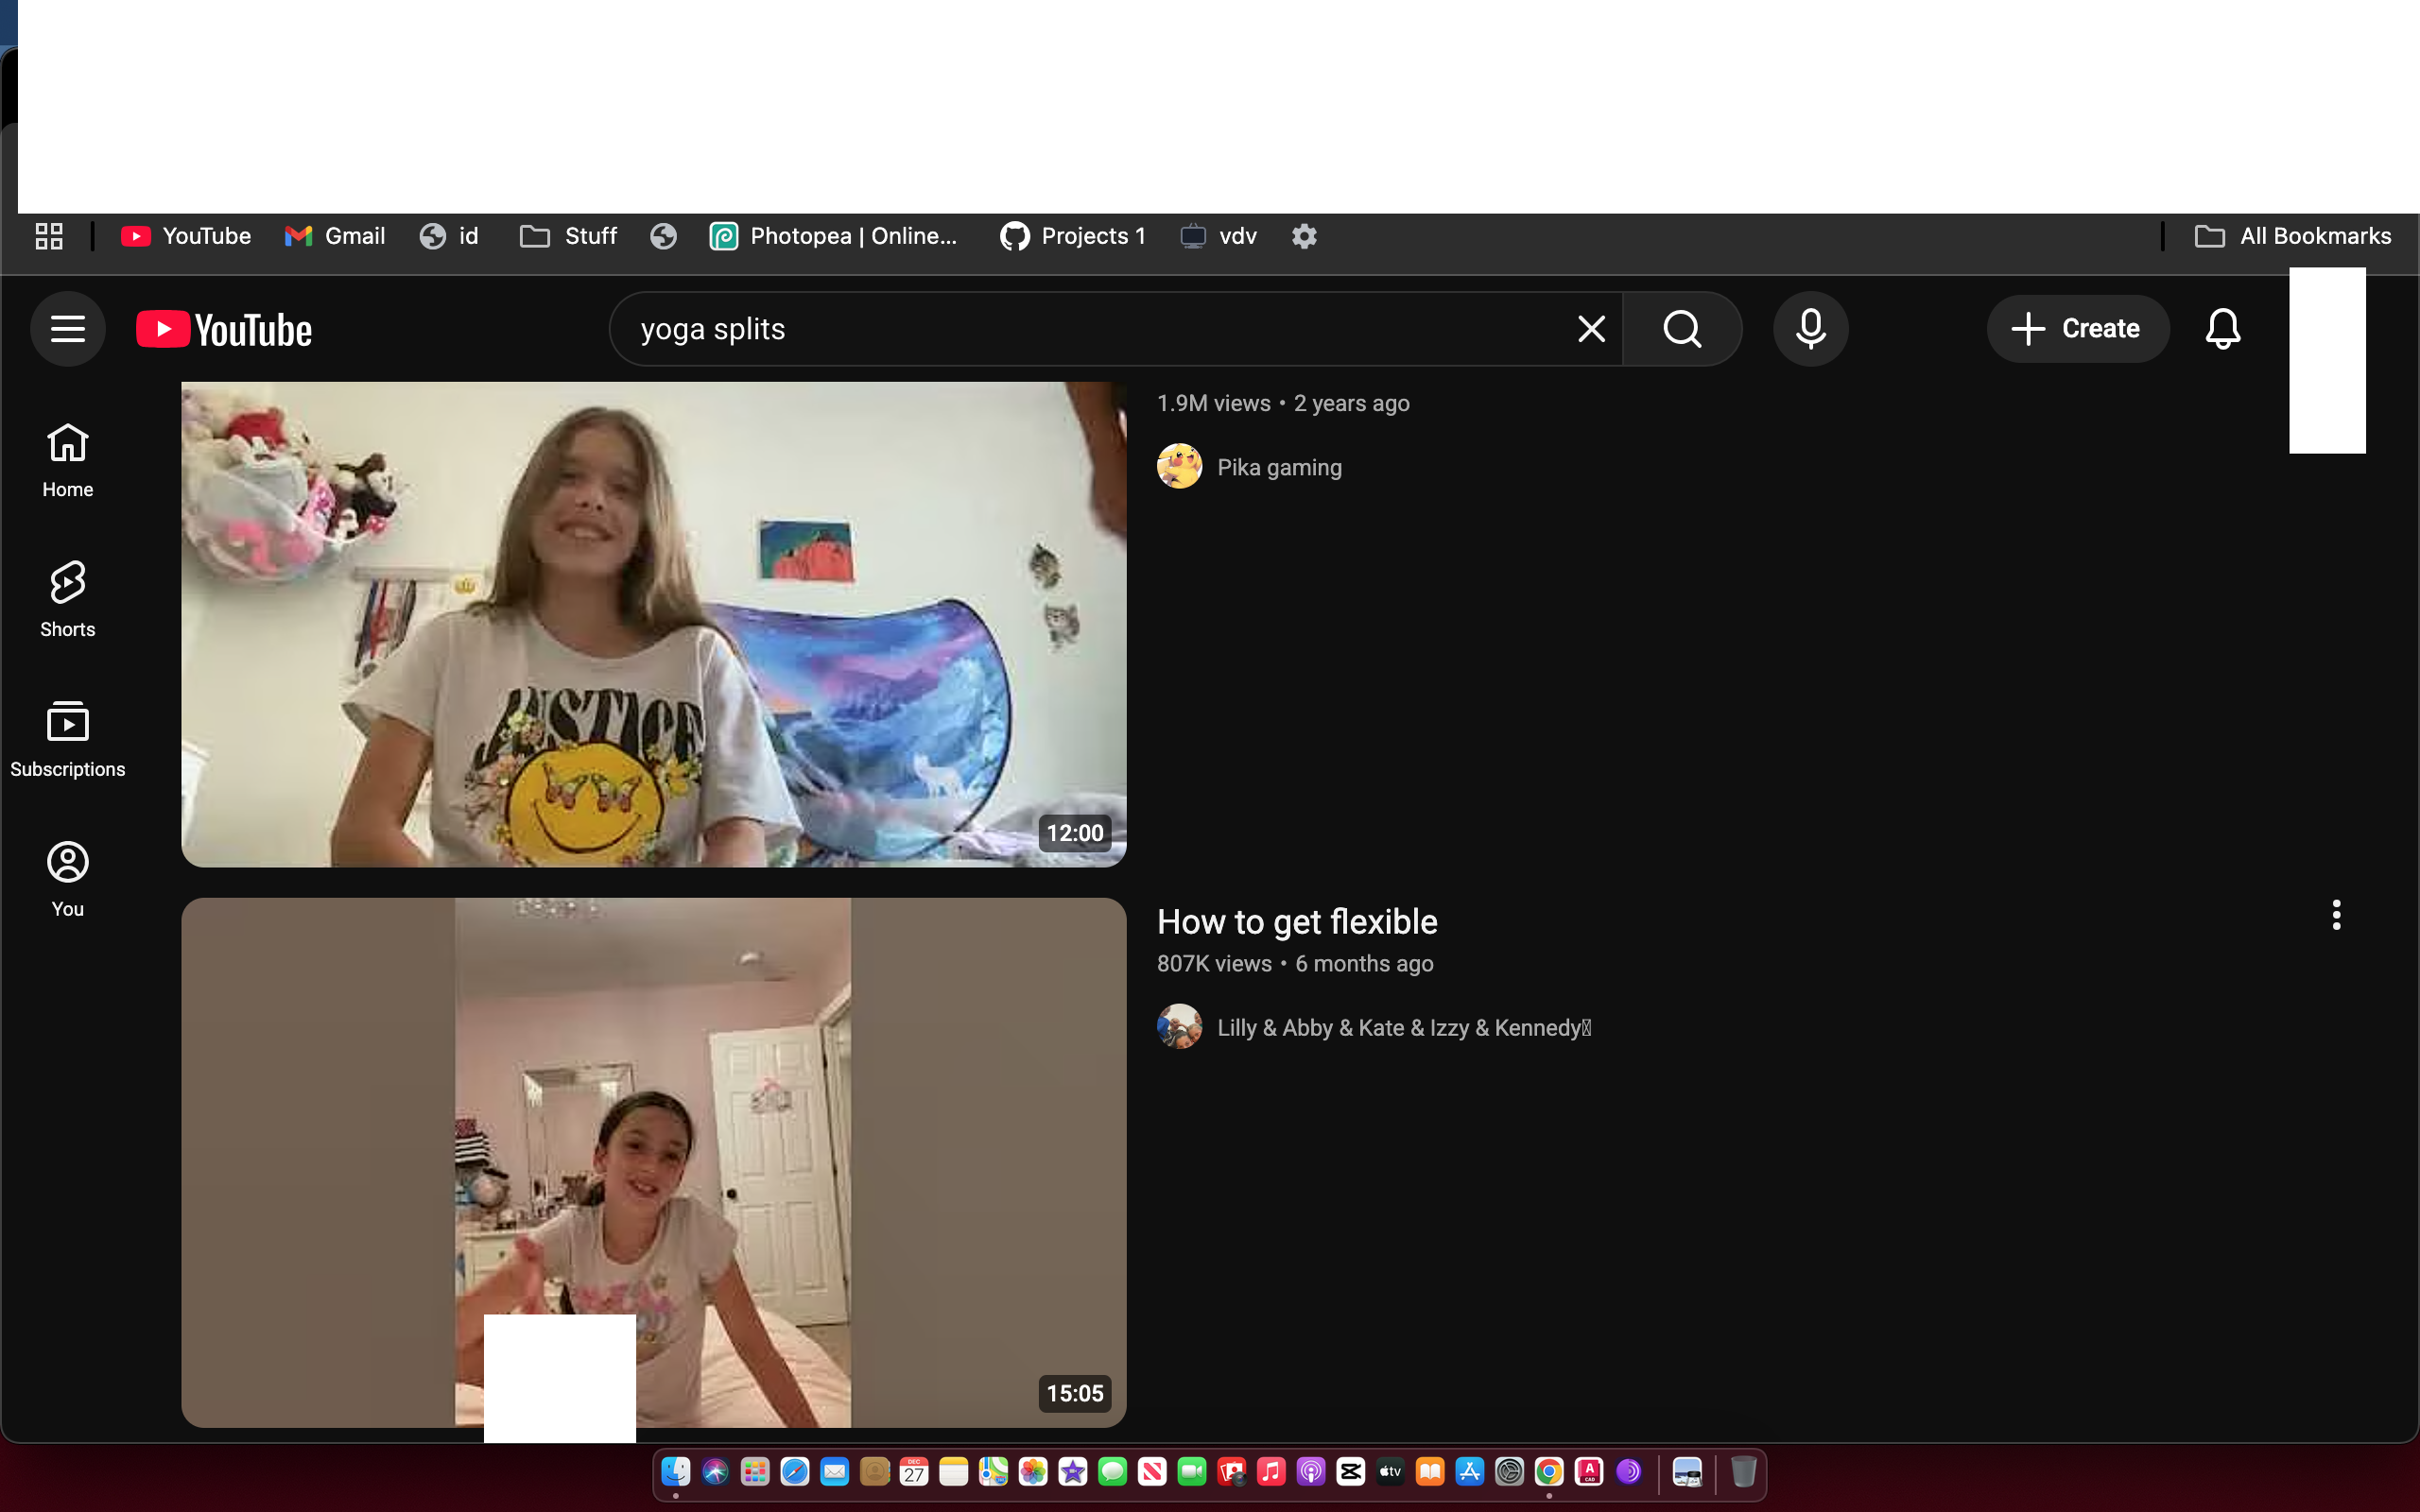Open the notifications bell

pos(2222,329)
